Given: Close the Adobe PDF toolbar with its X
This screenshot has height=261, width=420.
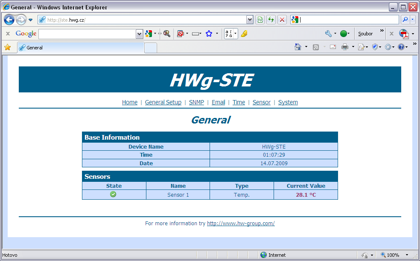Looking at the screenshot, I should (x=391, y=34).
